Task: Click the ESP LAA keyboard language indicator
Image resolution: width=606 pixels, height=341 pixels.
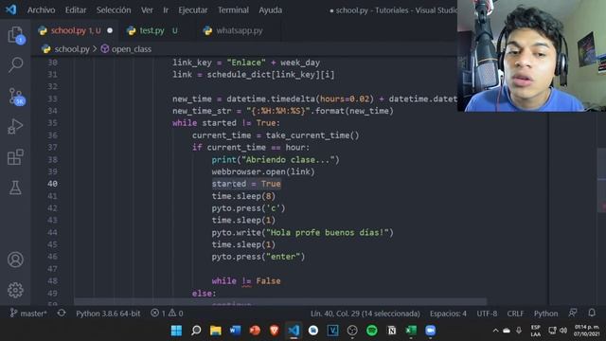Action: (535, 331)
